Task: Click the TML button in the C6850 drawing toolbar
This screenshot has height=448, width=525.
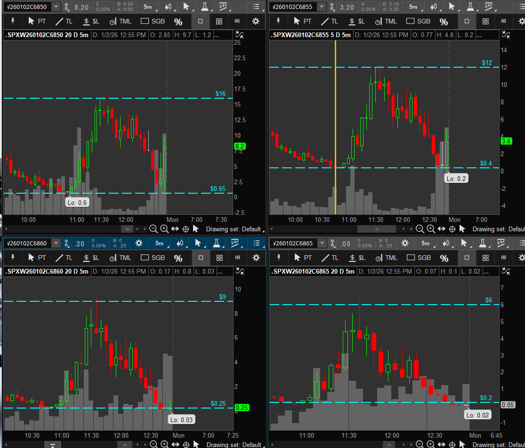Action: (120, 21)
